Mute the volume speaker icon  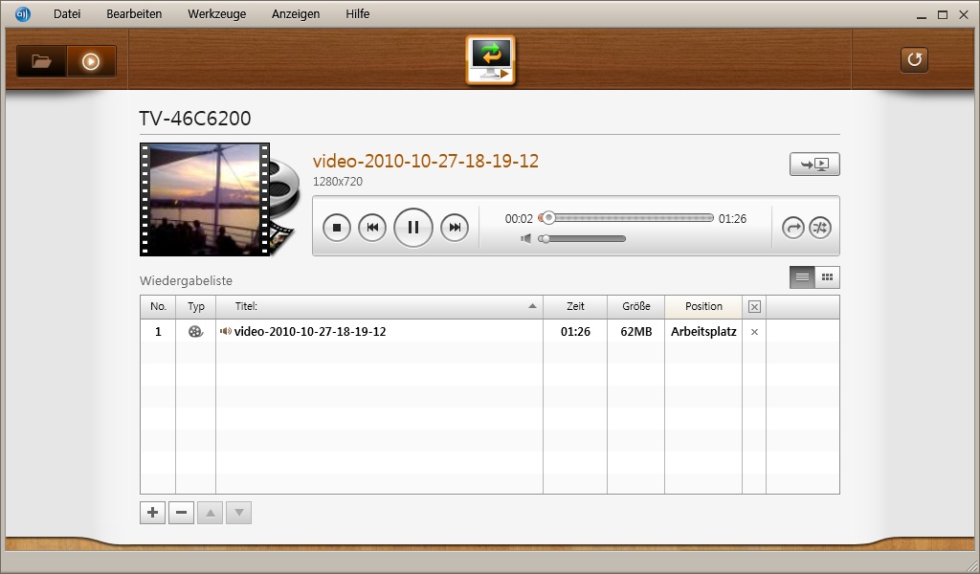(525, 238)
